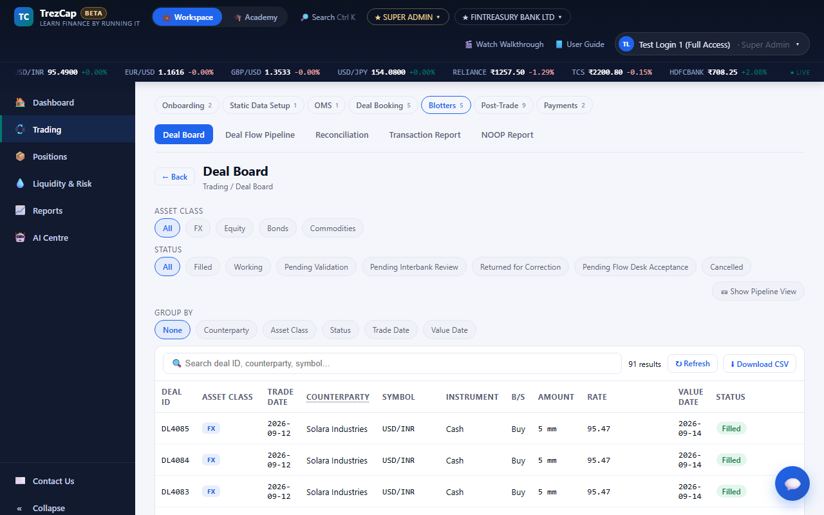Open the Test Login 1 user menu
This screenshot has height=515, width=824.
(x=712, y=44)
